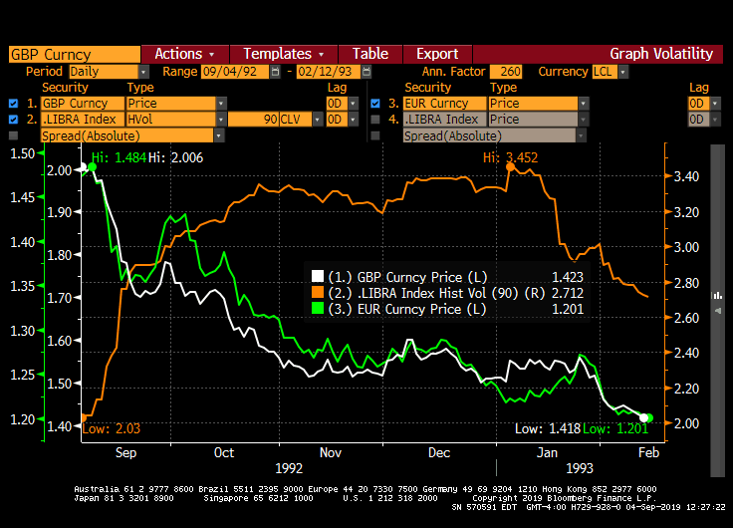This screenshot has width=733, height=528.
Task: Edit the HVol period value 90
Action: pos(253,120)
